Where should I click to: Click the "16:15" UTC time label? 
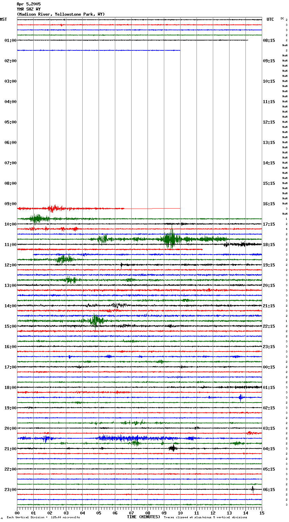[269, 204]
